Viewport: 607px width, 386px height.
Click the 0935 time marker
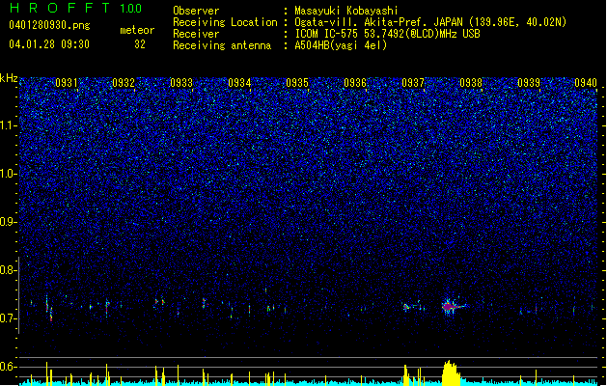(297, 82)
